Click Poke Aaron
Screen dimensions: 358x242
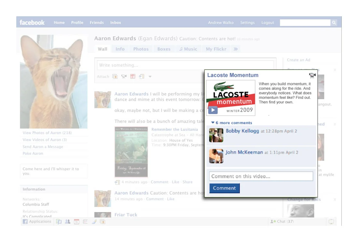[x=33, y=154]
